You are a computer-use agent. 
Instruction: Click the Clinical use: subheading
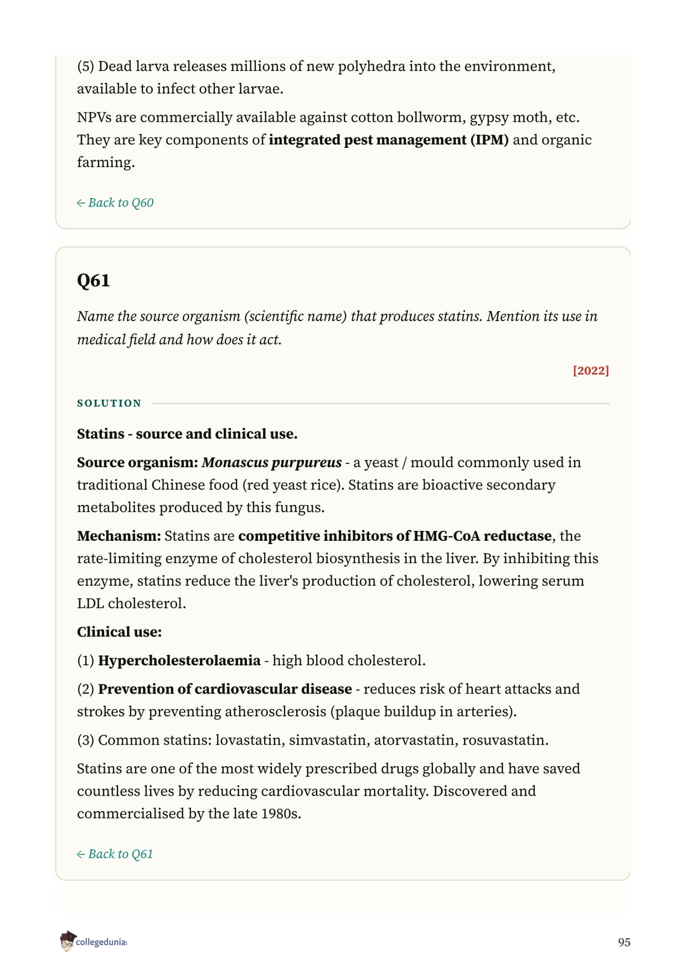tap(120, 632)
